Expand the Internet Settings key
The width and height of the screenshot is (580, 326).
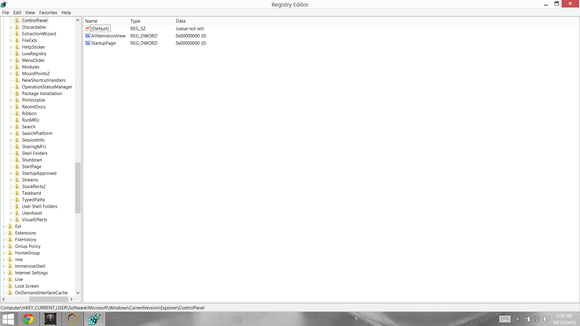(x=4, y=273)
